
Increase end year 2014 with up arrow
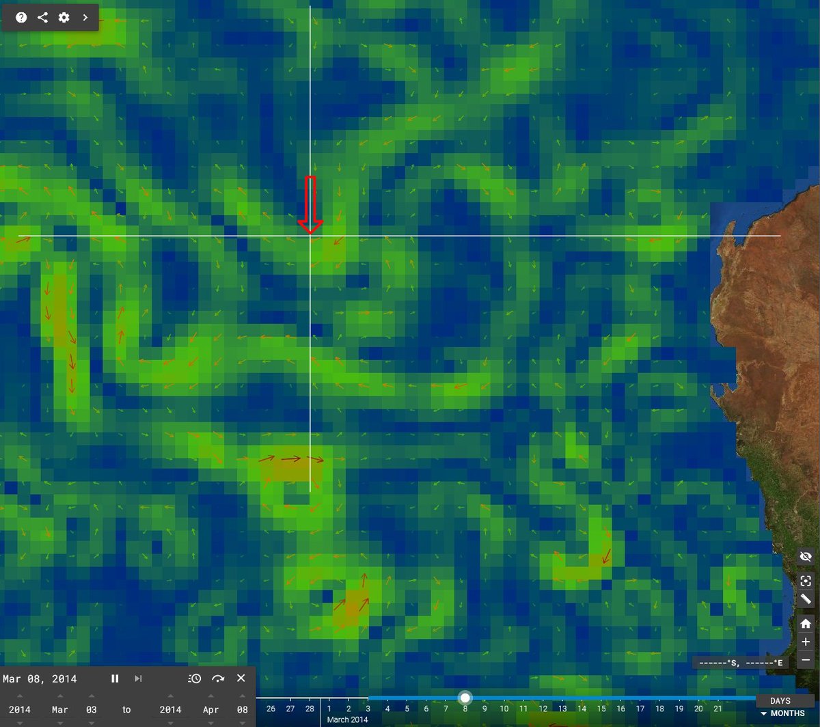click(170, 696)
